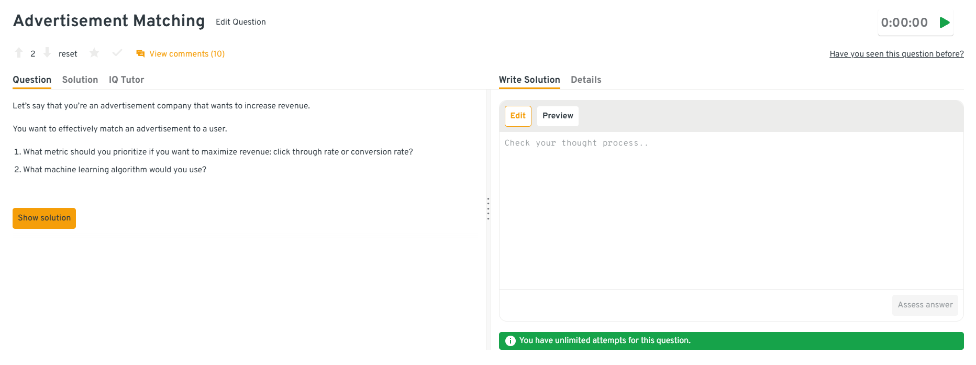This screenshot has height=365, width=976.
Task: Switch to the Details tab
Action: pyautogui.click(x=586, y=80)
